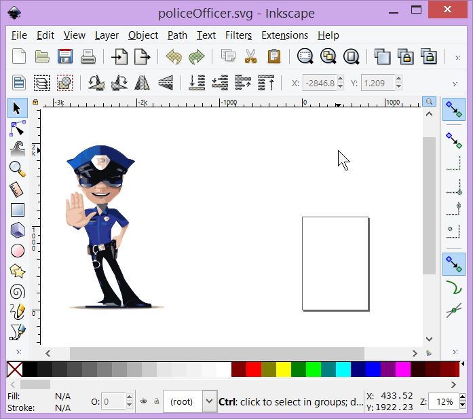
Task: Paste from clipboard
Action: [x=274, y=56]
